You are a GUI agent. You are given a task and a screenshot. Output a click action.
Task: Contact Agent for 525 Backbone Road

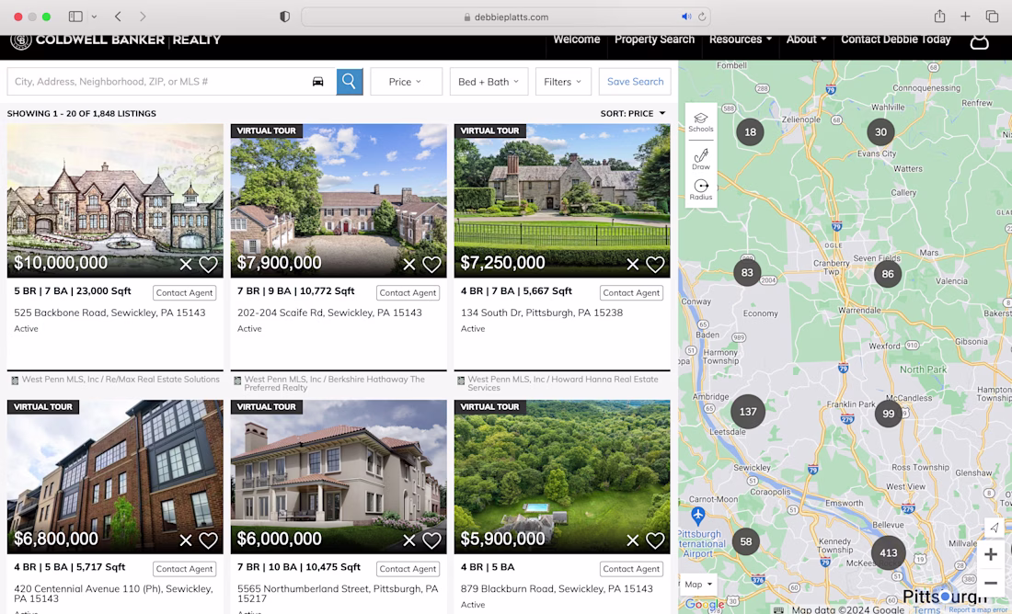pyautogui.click(x=184, y=293)
